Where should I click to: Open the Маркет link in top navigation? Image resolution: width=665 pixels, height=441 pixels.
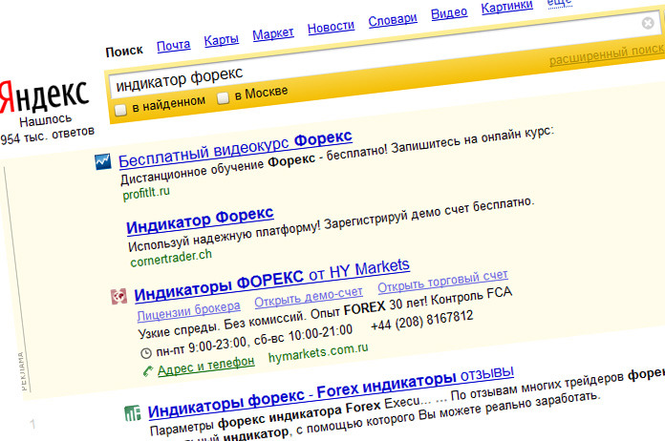272,33
